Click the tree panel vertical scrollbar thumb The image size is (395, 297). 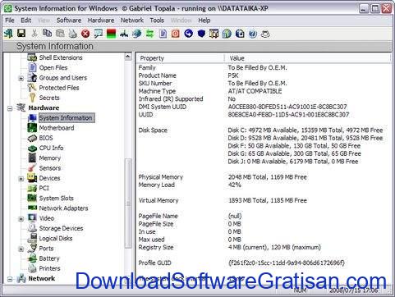click(x=128, y=203)
